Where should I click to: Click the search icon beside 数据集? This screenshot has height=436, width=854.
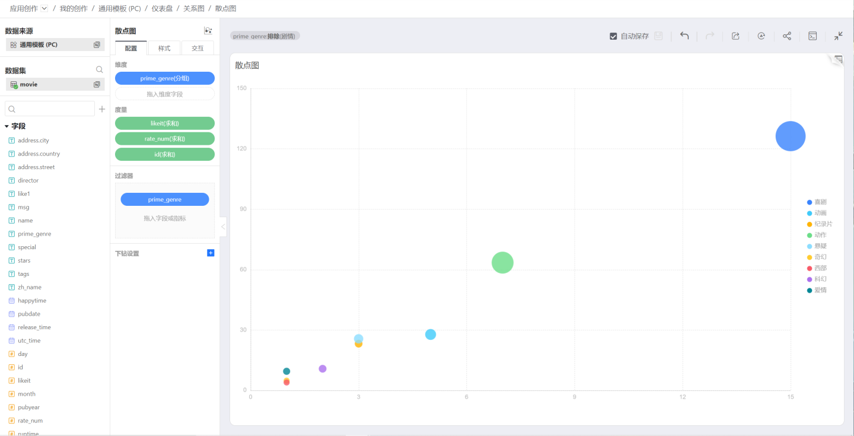100,70
